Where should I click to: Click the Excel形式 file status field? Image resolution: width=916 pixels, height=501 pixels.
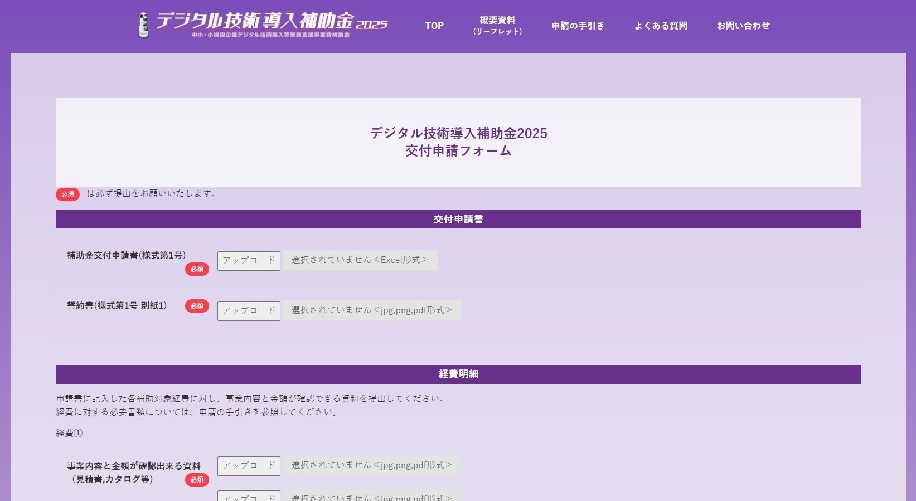360,260
